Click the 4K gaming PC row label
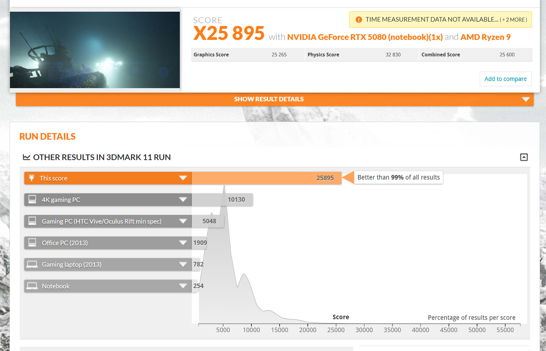Screen dimensions: 546x351 pos(61,200)
